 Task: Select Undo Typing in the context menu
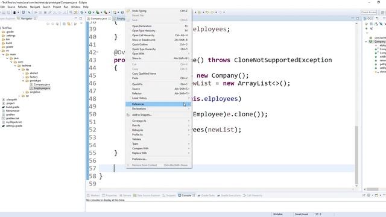(159, 11)
